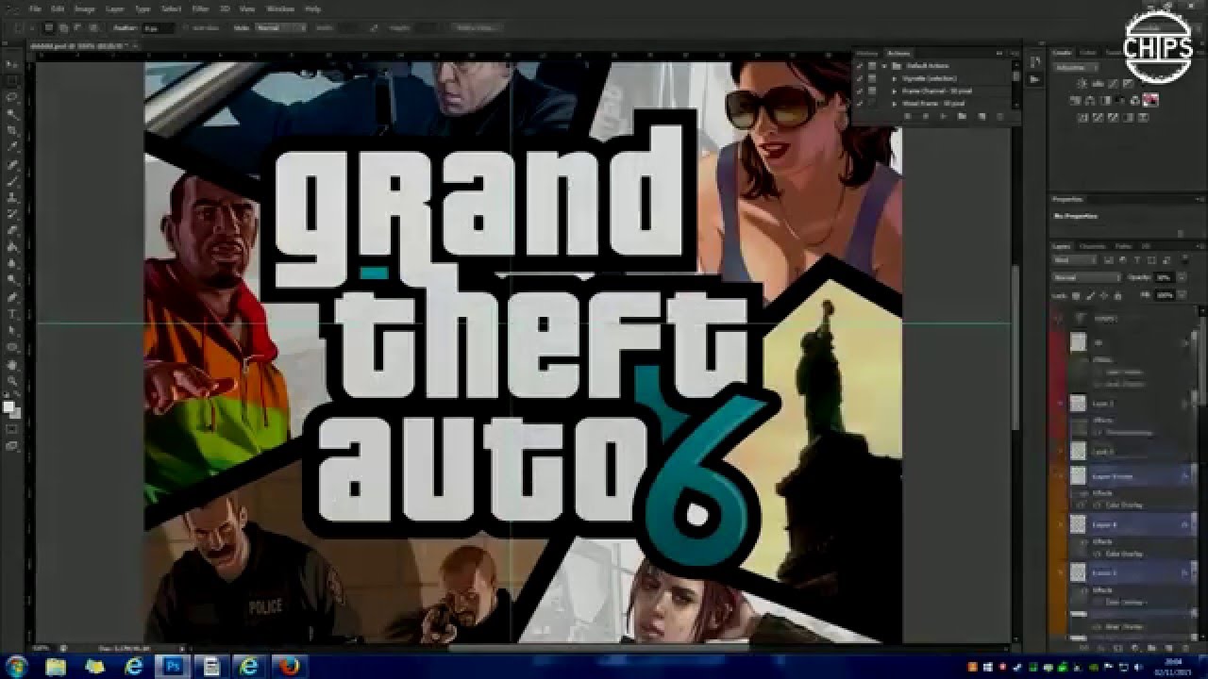This screenshot has height=679, width=1208.
Task: Expand the Default Actions folder triangle
Action: [884, 66]
